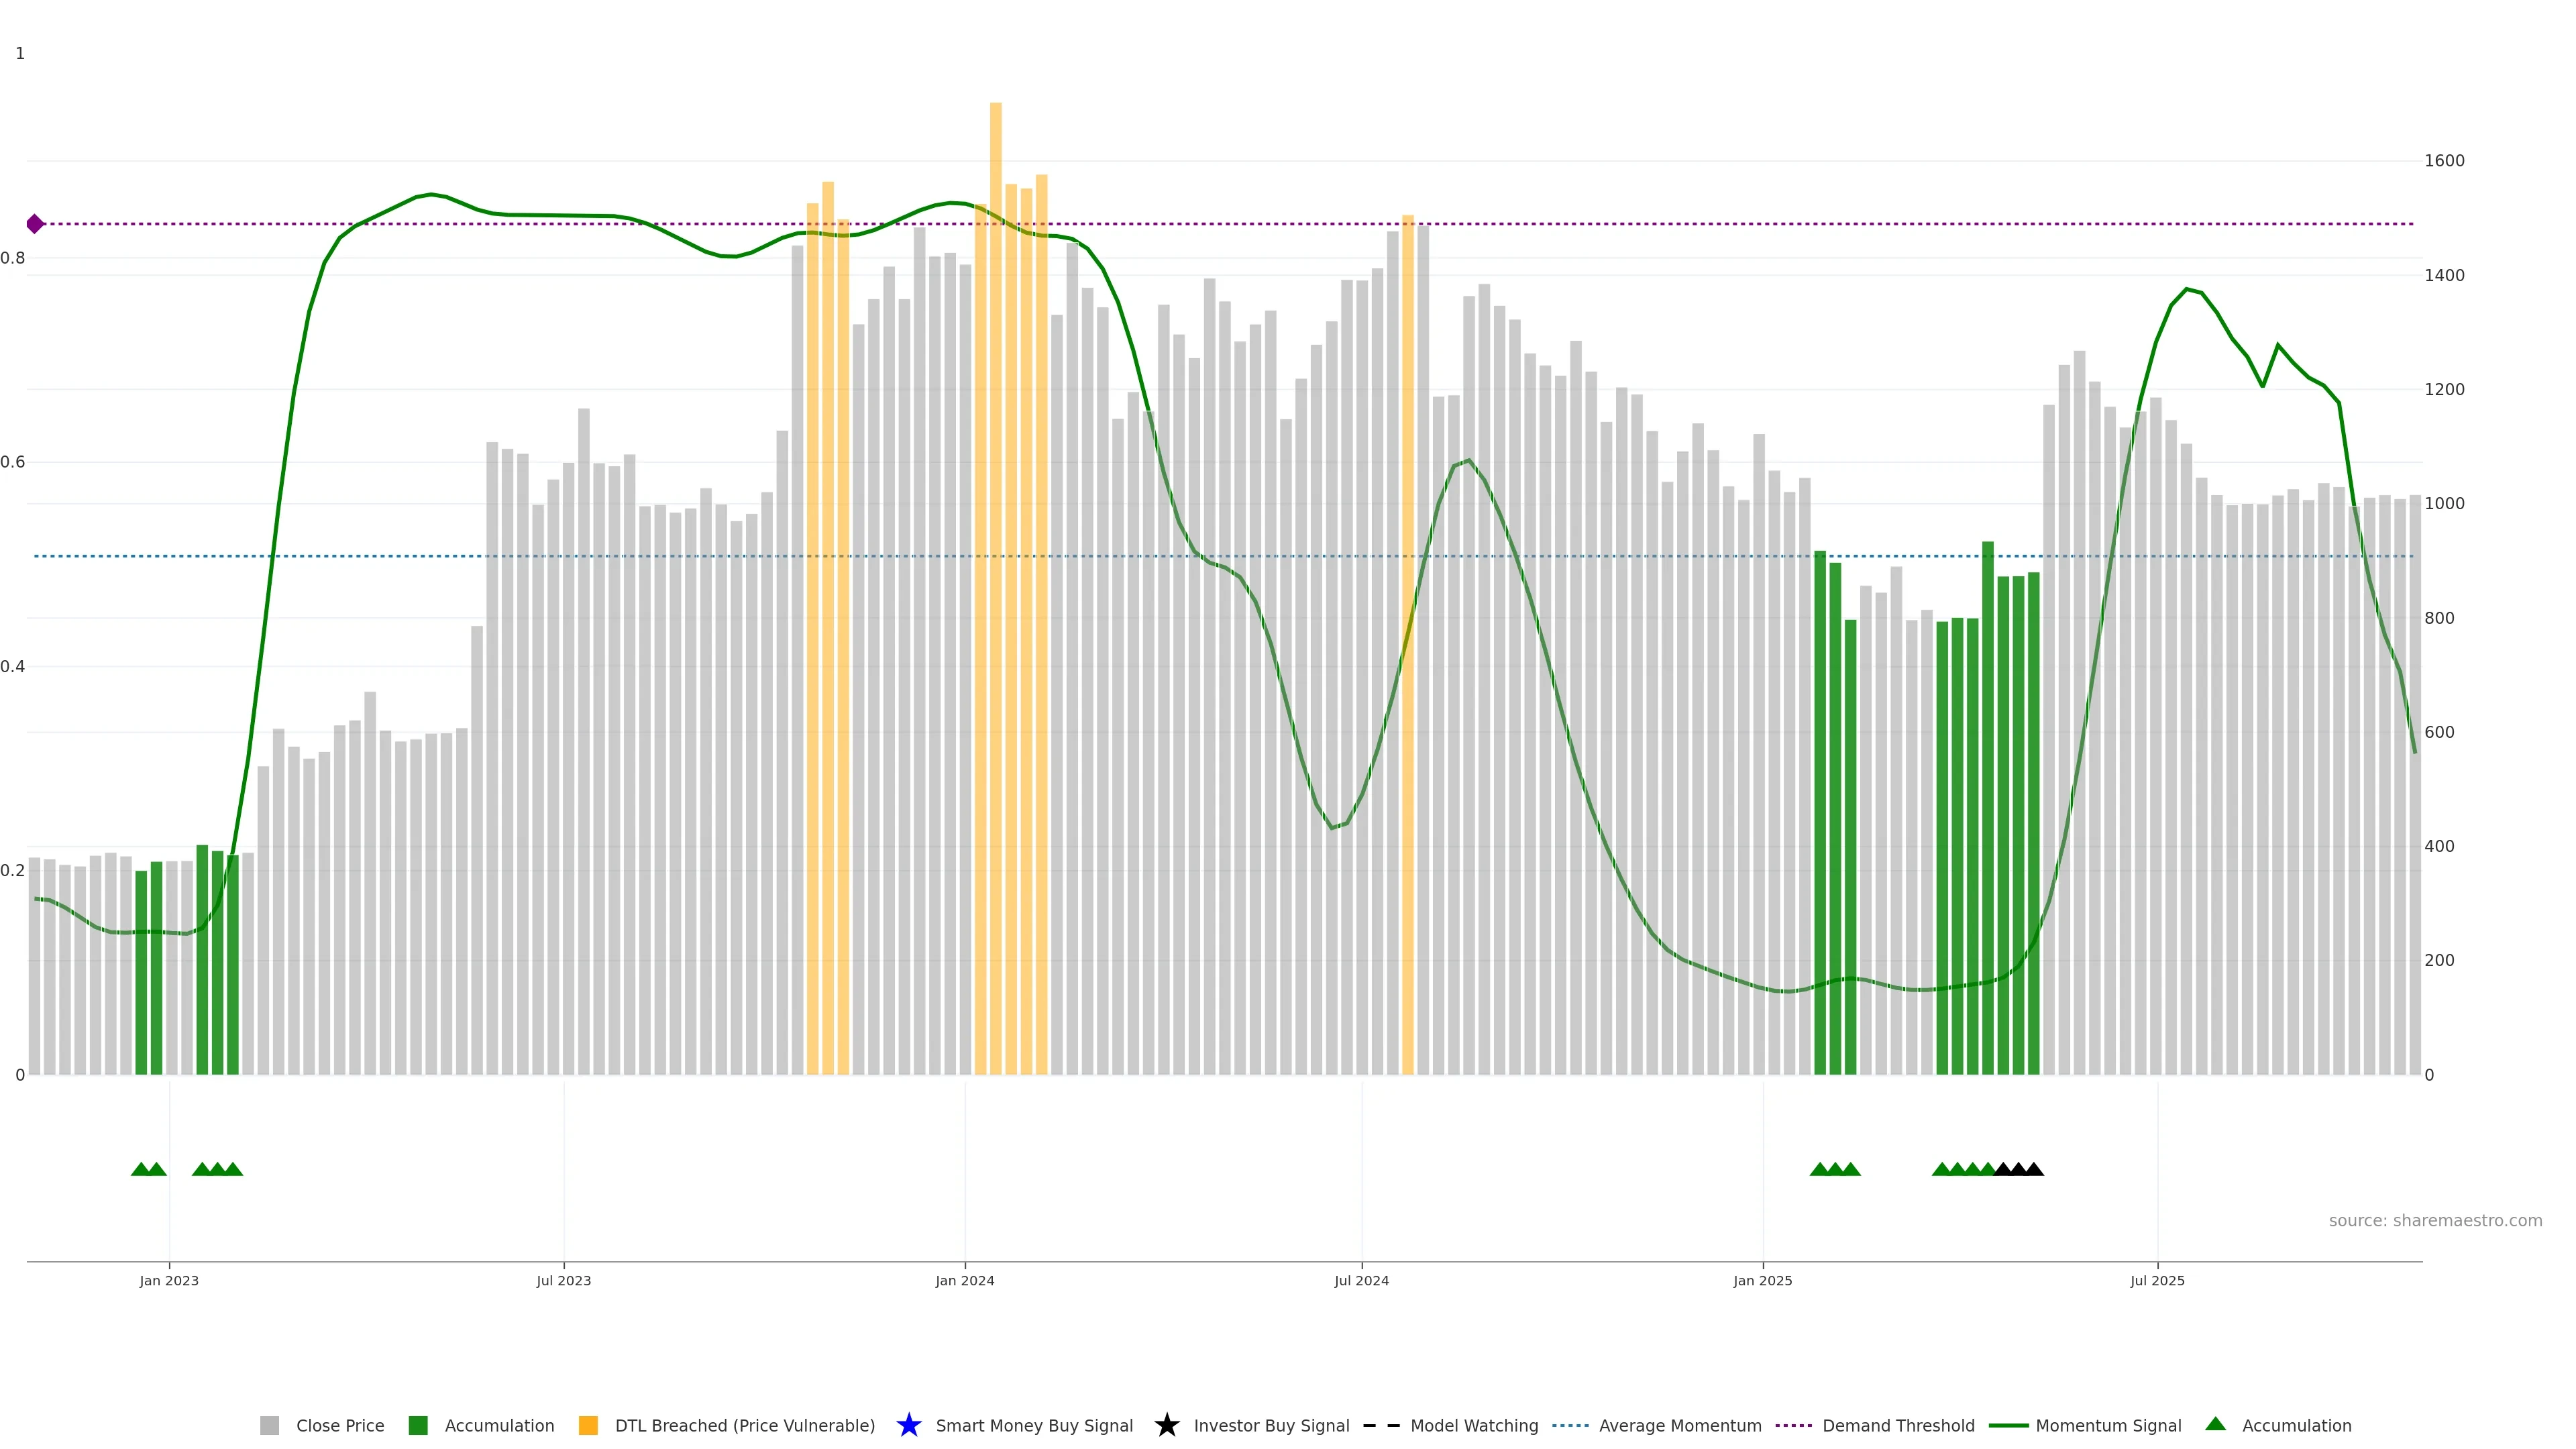Click the green Accumulation legend square
2576x1449 pixels.
418,1425
